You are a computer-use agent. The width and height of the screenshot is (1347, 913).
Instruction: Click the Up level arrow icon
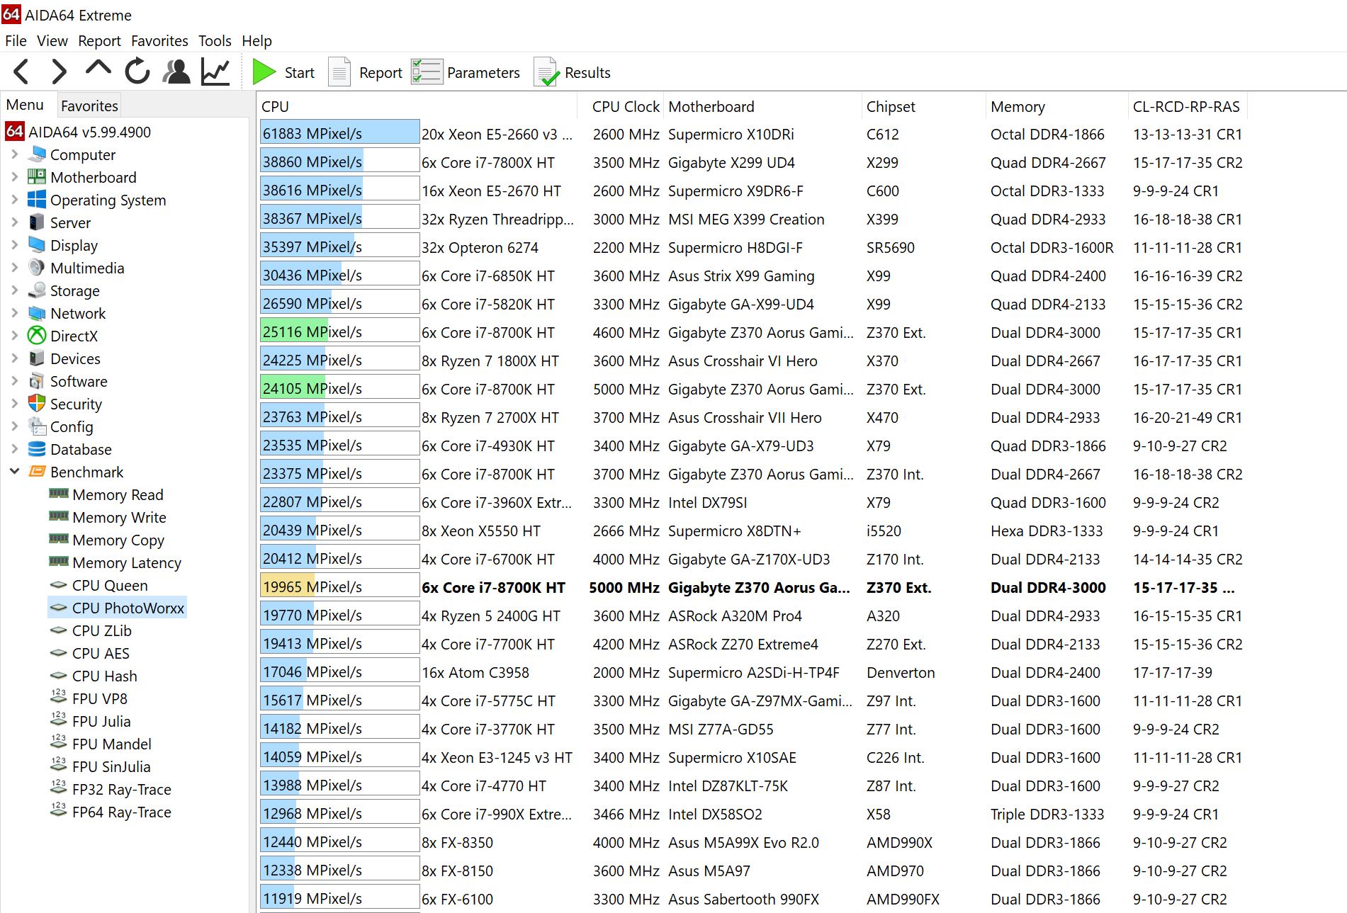[x=98, y=69]
